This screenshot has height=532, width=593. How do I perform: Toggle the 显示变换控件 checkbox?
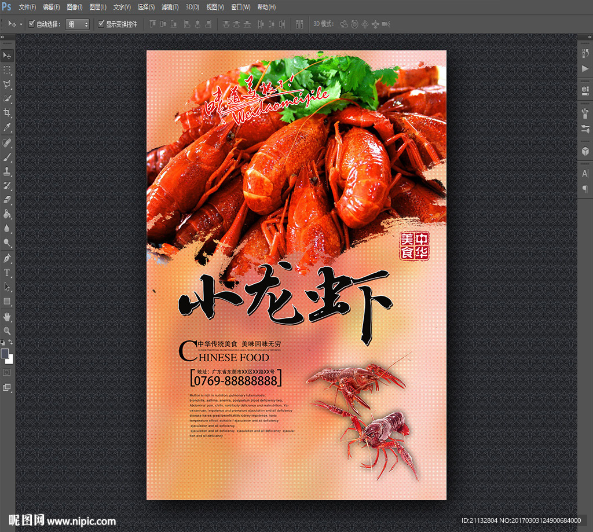(x=101, y=24)
